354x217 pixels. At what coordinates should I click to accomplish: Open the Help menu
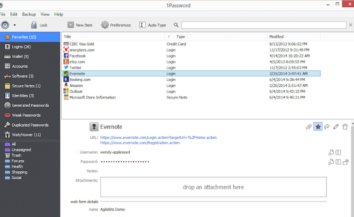(x=59, y=14)
